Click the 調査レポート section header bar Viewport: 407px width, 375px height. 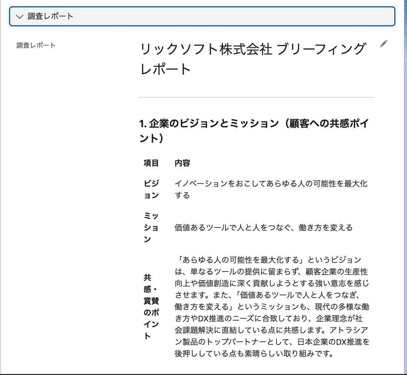[x=202, y=16]
